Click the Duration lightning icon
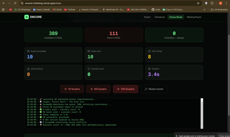The width and height of the screenshot is (230, 137). point(149,69)
